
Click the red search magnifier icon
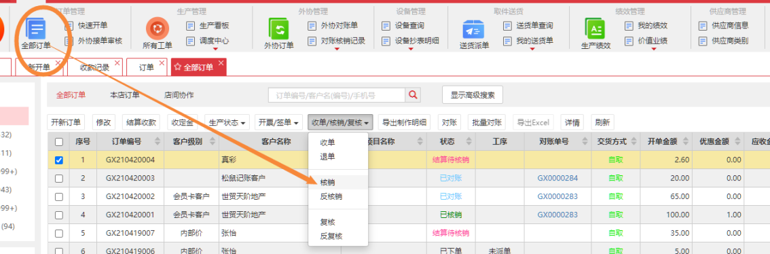(413, 95)
